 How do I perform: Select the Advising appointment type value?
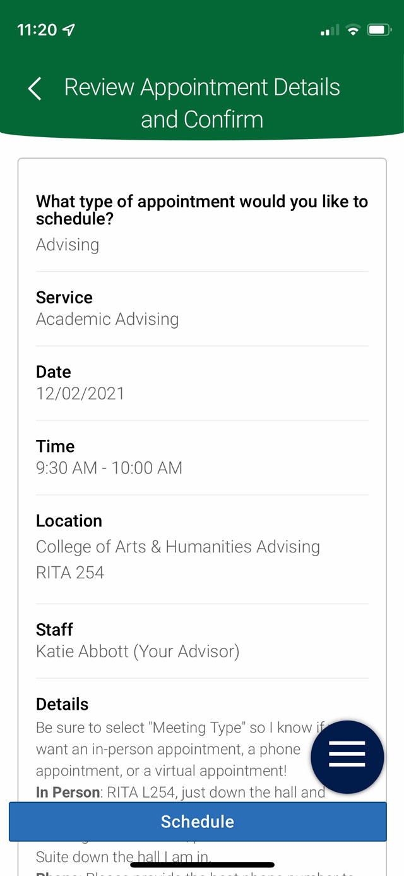[68, 245]
